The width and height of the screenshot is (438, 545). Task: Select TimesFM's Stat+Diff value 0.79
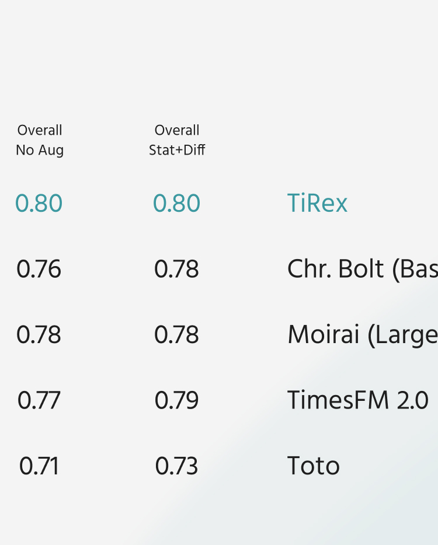176,400
